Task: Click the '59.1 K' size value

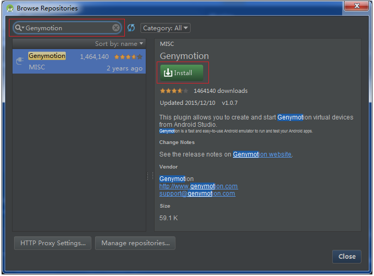Action: point(168,218)
